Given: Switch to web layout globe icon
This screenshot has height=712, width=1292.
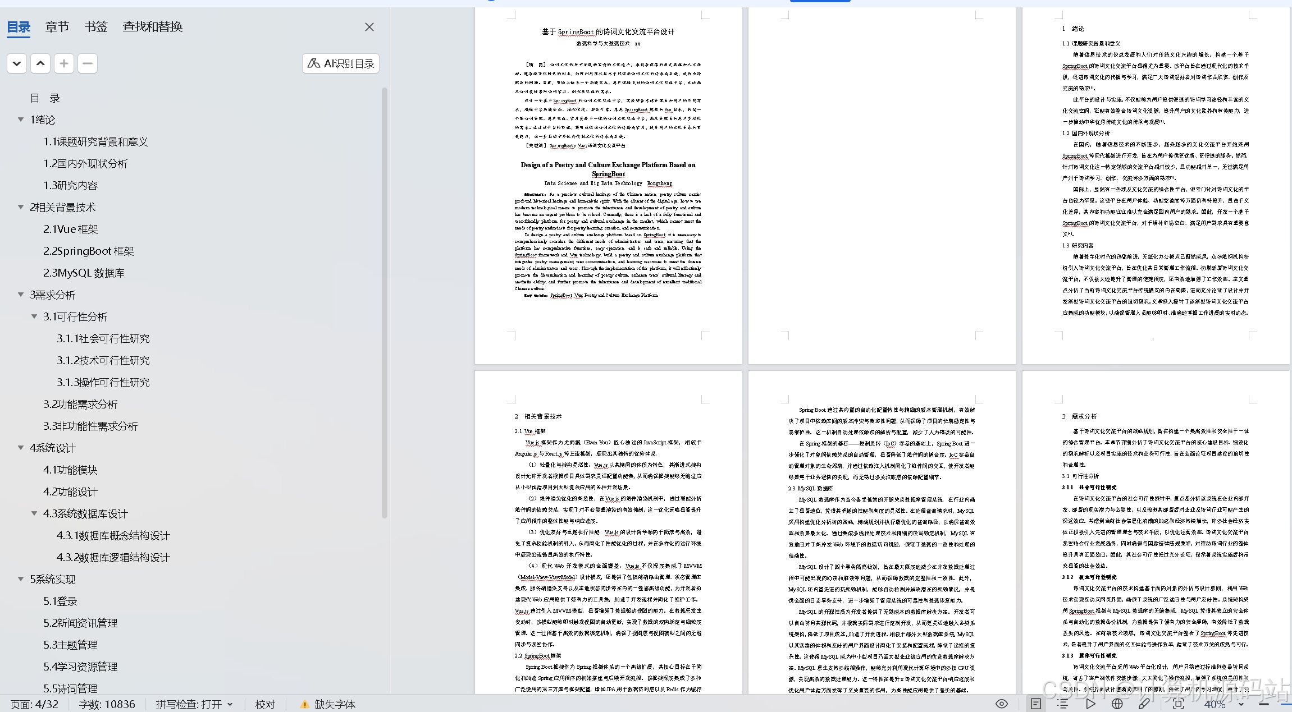Looking at the screenshot, I should coord(1117,704).
